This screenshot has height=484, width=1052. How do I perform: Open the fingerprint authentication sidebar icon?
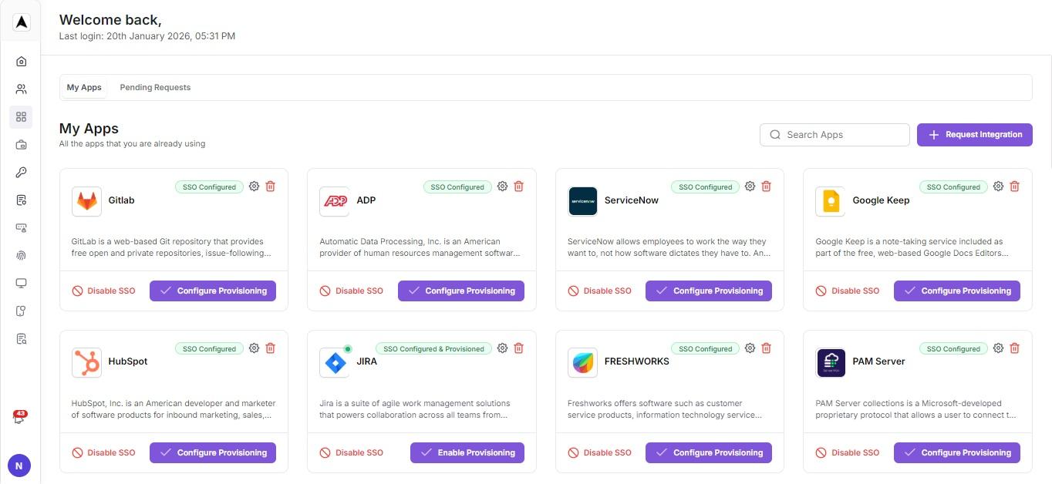tap(21, 255)
